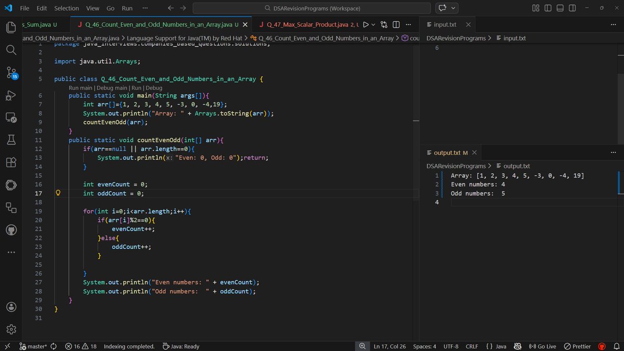Open errors and warnings 16 / 18 indicator
Screen dimensions: 624x351
point(81,346)
